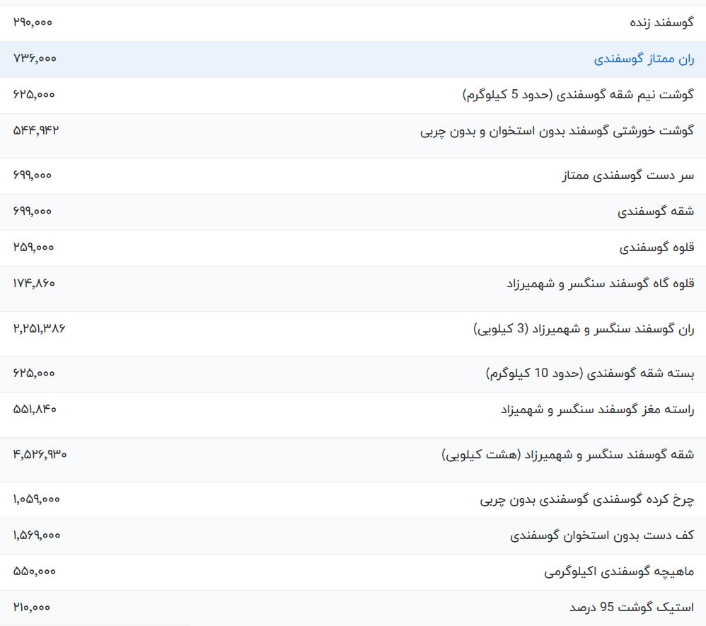Click the 'گوسفند زنده' product name

662,23
